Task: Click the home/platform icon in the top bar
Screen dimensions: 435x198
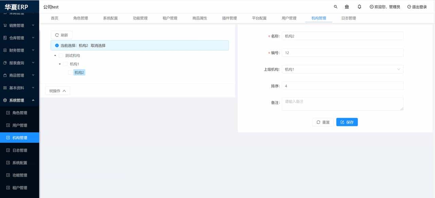Action: (347, 6)
